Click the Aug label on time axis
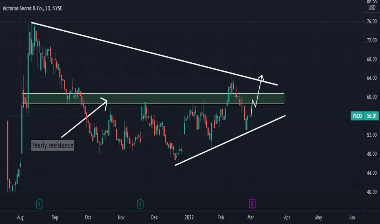The image size is (380, 224). (x=20, y=217)
